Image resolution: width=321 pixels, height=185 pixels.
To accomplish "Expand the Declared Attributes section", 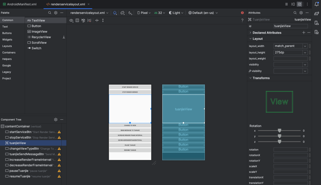I will click(250, 33).
